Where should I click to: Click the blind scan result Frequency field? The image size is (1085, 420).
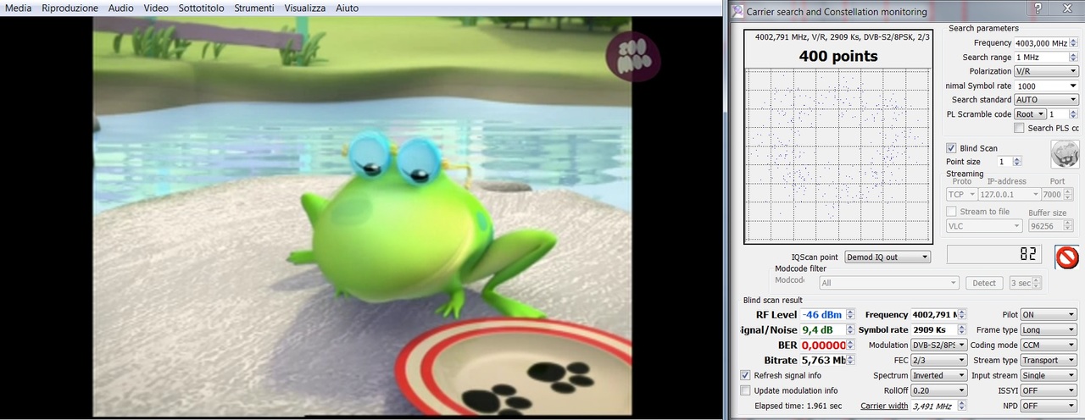click(938, 314)
